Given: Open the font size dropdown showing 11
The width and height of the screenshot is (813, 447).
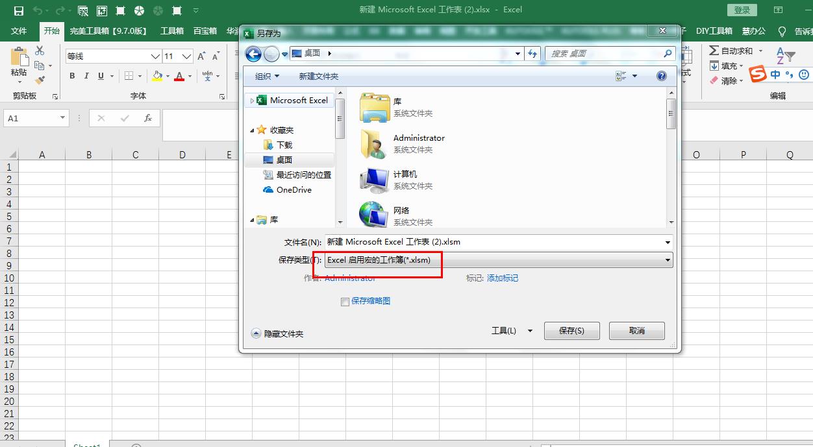Looking at the screenshot, I should click(x=186, y=56).
